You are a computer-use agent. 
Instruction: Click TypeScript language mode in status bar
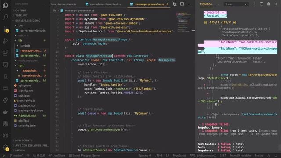[x=179, y=155]
